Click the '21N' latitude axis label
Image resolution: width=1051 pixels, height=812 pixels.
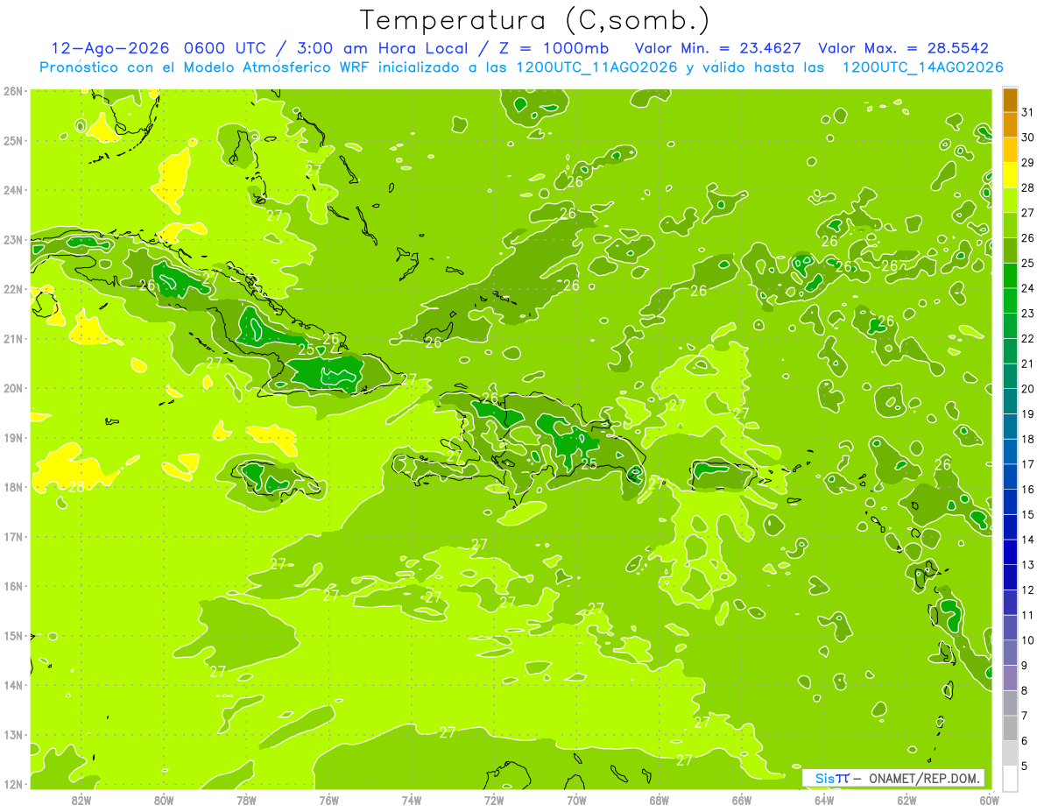(12, 338)
